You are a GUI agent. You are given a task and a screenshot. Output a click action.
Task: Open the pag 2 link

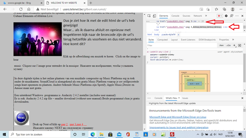click(x=64, y=124)
